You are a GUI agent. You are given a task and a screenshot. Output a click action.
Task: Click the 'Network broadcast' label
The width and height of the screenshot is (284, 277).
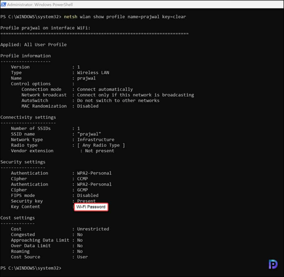(x=44, y=95)
